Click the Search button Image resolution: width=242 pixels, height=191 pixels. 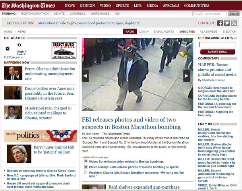click(x=234, y=14)
